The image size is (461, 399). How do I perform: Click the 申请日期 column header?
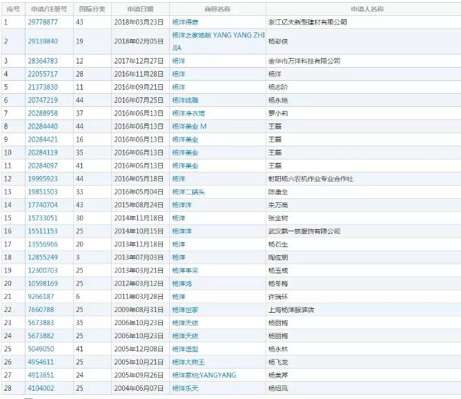coord(140,9)
